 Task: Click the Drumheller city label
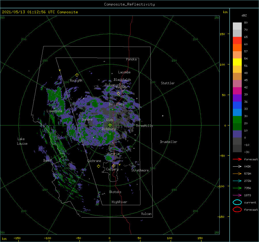(169, 142)
